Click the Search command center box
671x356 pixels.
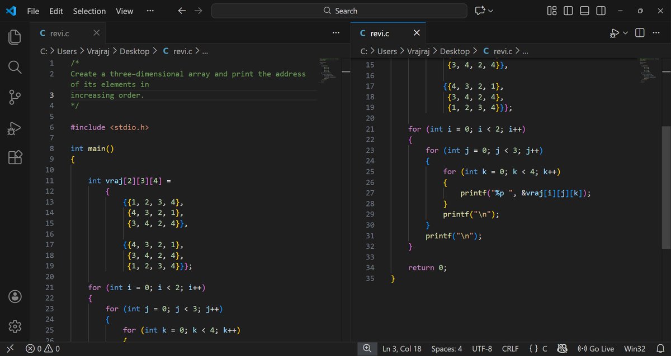coord(339,11)
